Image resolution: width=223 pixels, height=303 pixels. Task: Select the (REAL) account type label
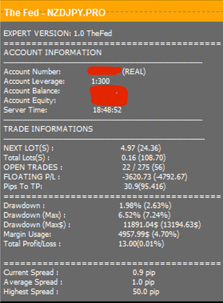tap(134, 72)
